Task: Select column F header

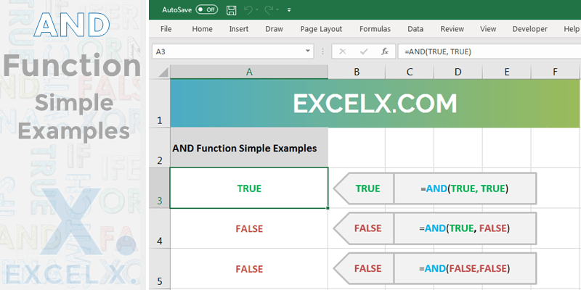Action: point(555,72)
